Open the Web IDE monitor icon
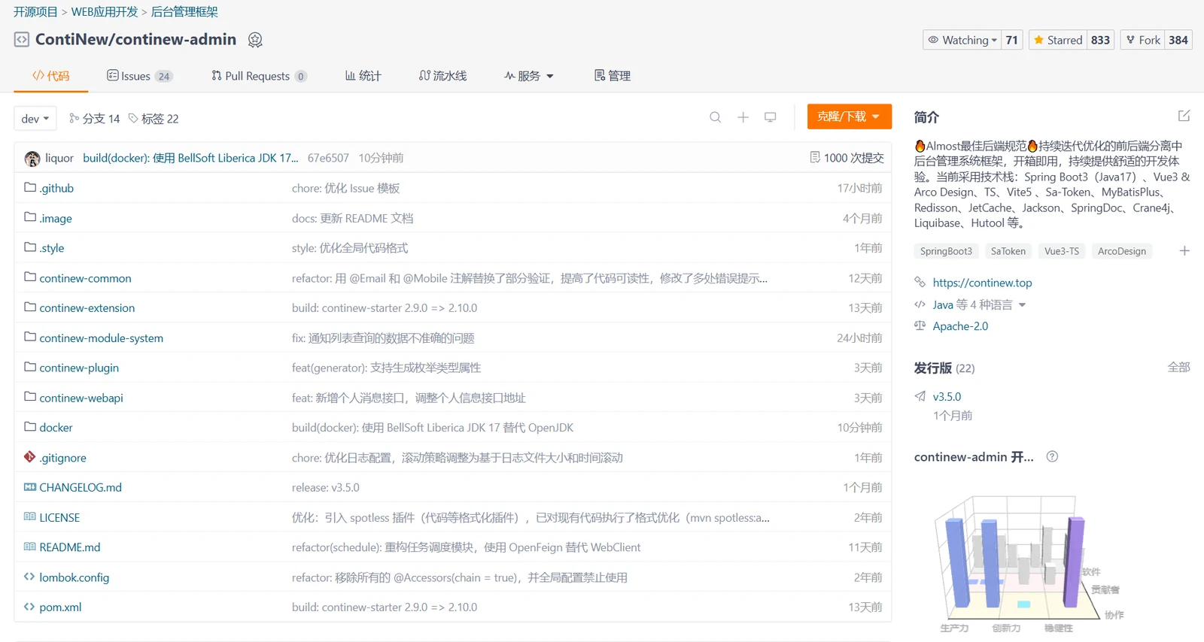The image size is (1204, 642). (770, 117)
